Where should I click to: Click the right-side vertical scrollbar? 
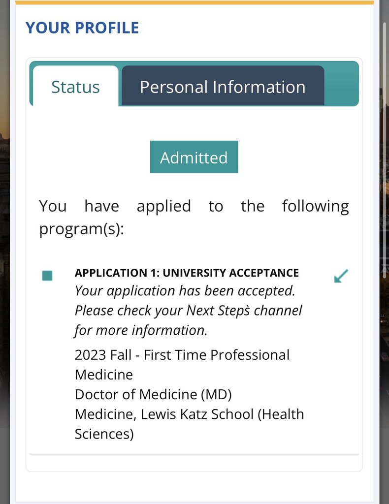click(x=385, y=148)
